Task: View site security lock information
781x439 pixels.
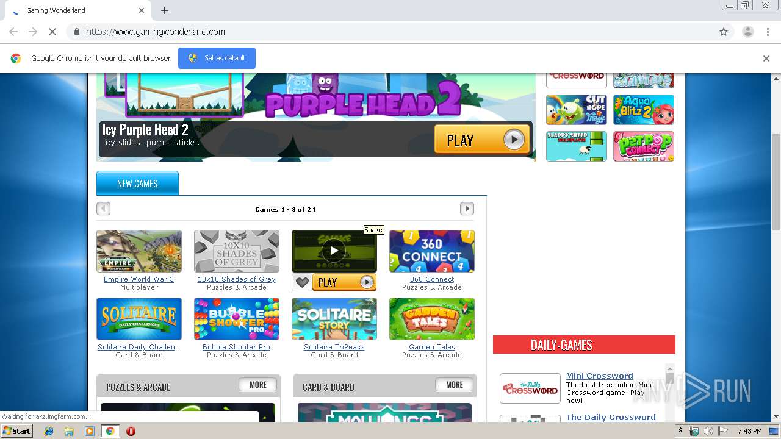Action: tap(76, 32)
